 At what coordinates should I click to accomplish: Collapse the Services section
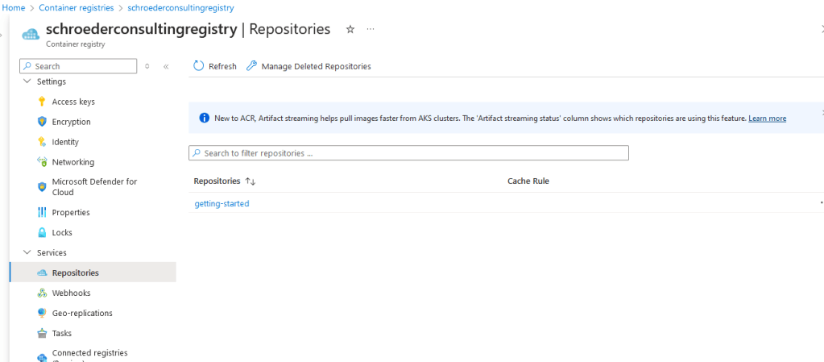point(27,253)
